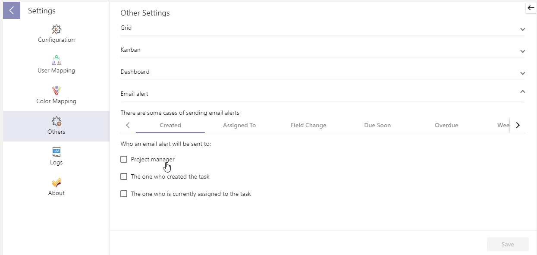Check 'The one who created the task'
Screen dimensions: 537x255
tap(124, 176)
